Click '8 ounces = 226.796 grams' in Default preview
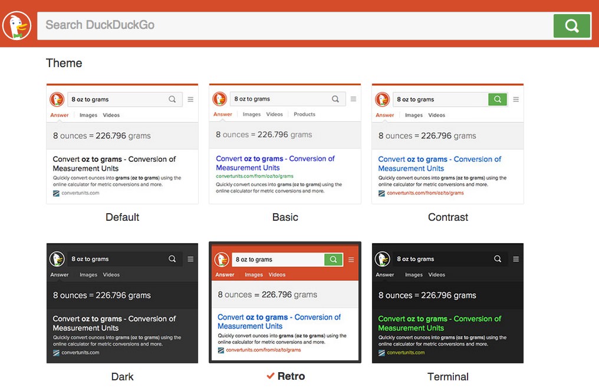 click(x=101, y=136)
